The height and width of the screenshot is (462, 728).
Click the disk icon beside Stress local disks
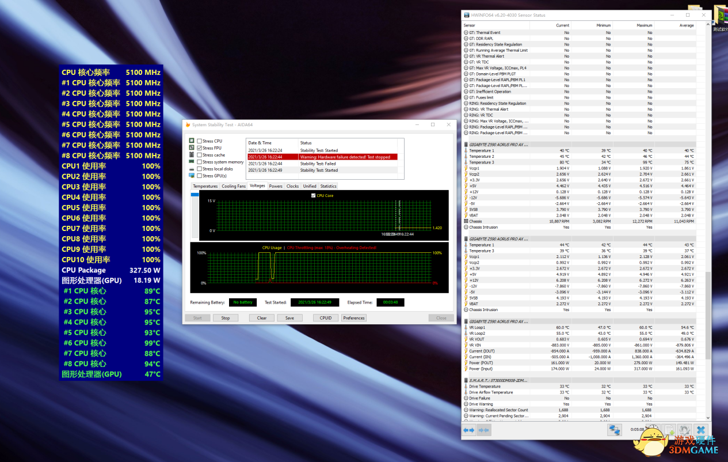tap(192, 169)
